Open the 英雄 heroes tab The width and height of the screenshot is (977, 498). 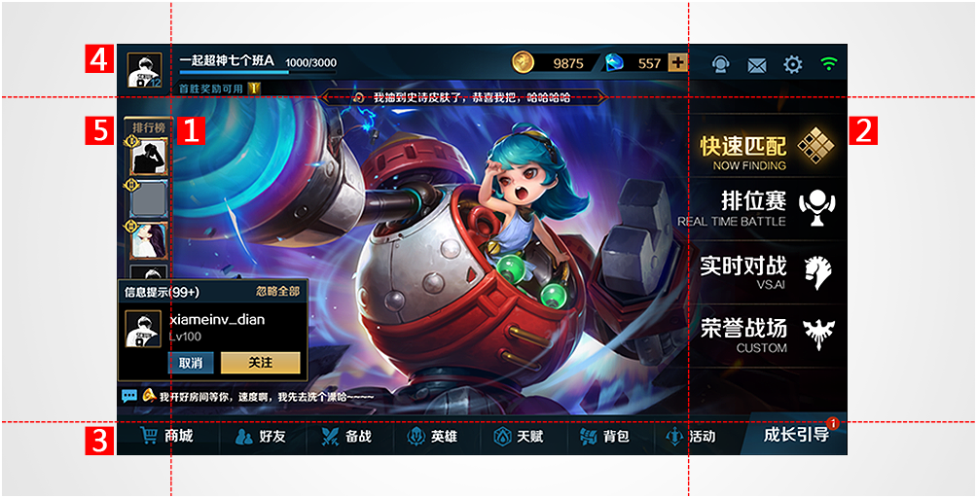coord(433,437)
